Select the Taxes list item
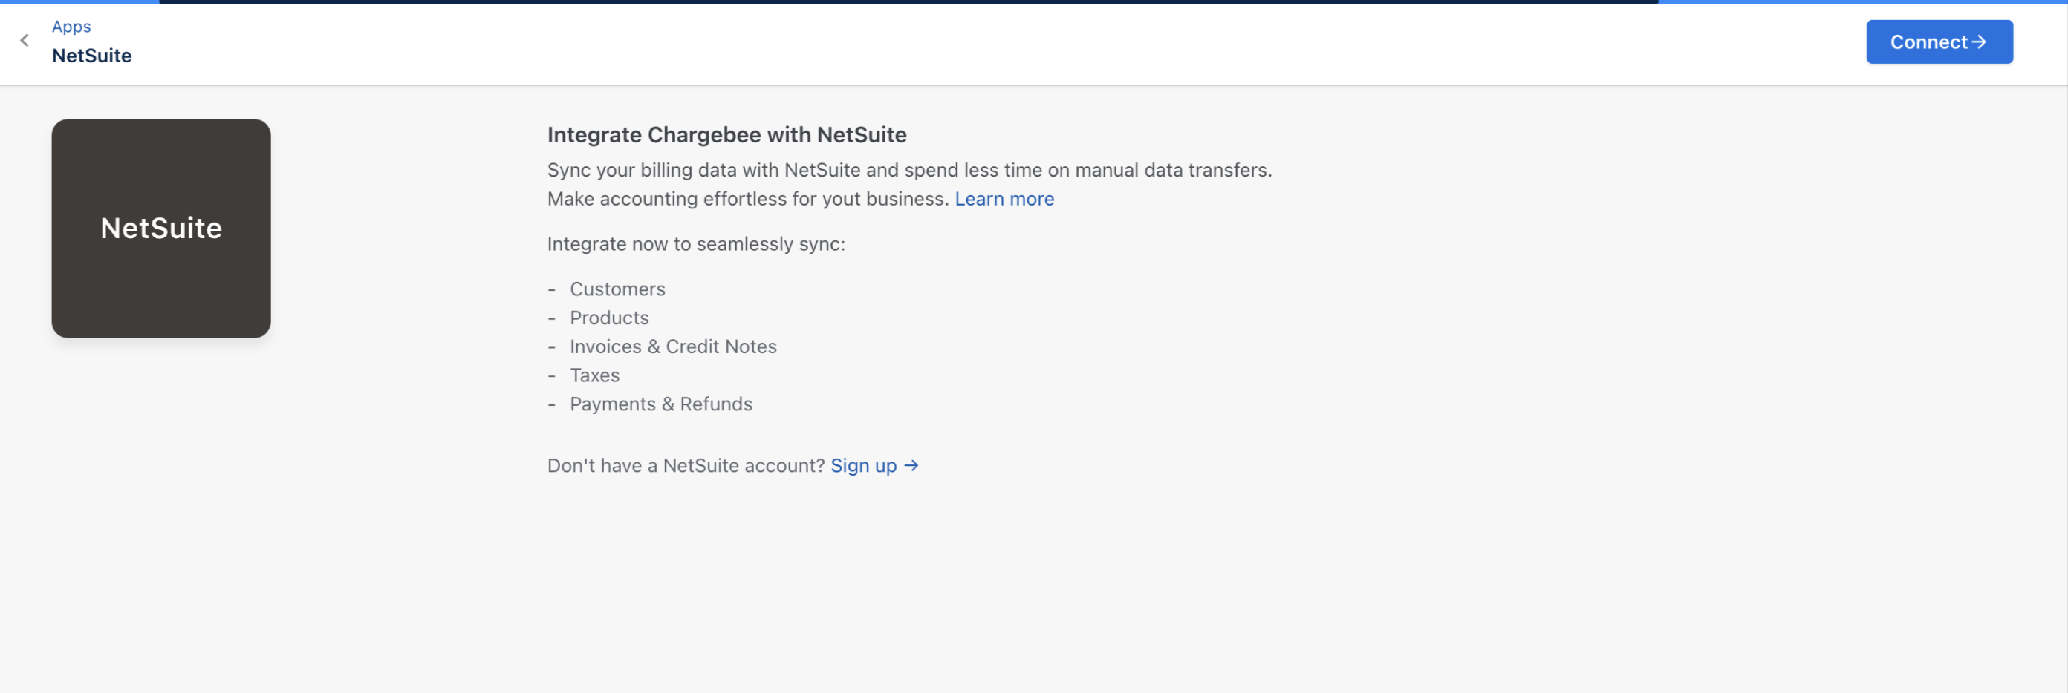2068x693 pixels. pyautogui.click(x=594, y=376)
